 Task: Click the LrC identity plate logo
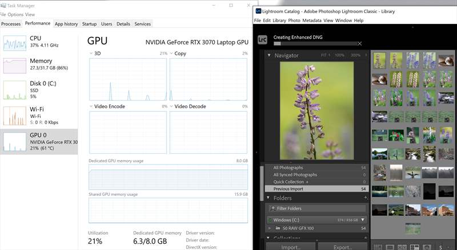[x=262, y=39]
